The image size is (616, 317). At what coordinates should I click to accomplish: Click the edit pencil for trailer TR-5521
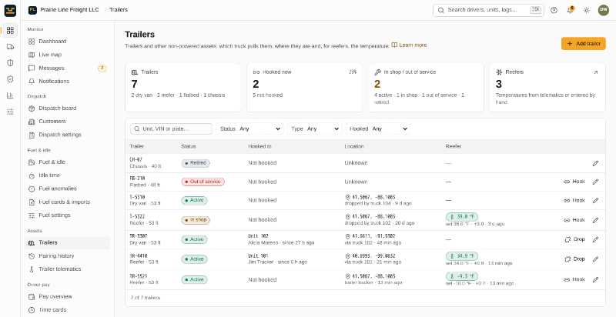coord(595,280)
